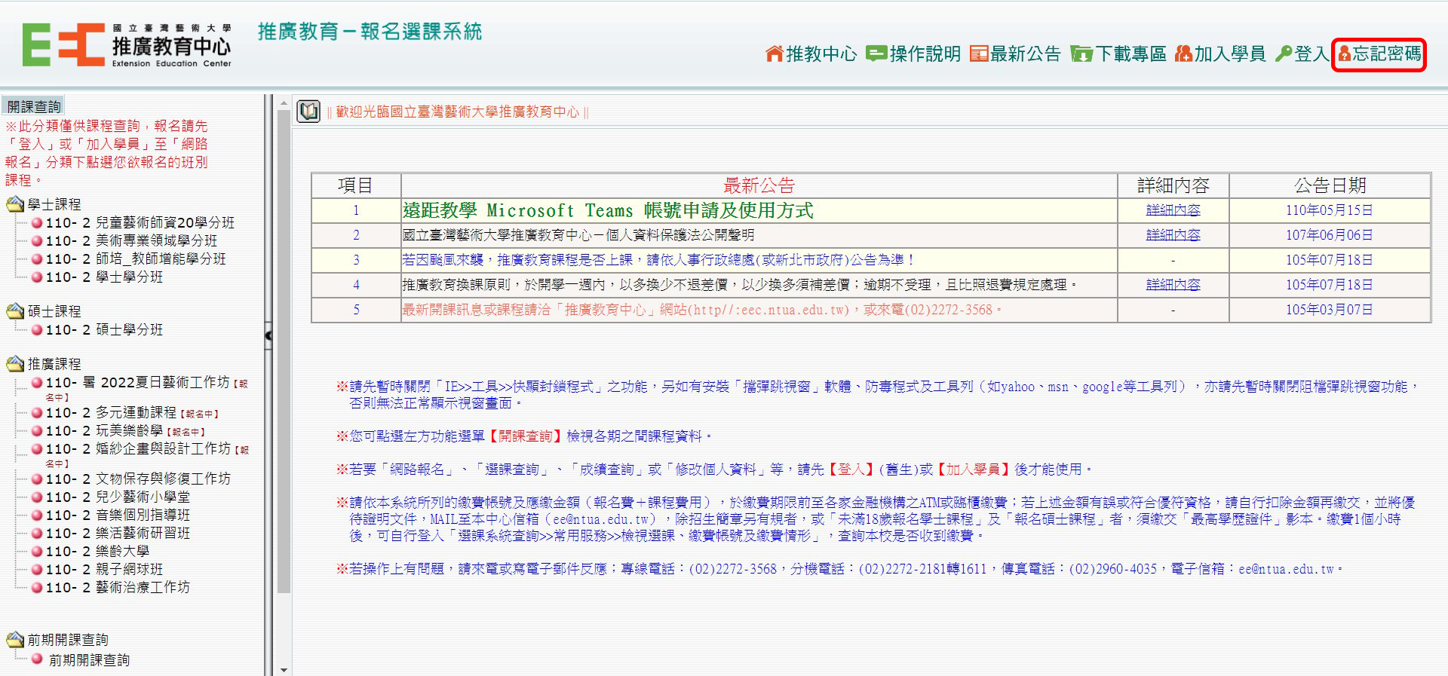Toggle the sidebar splitter collapse arrow
This screenshot has width=1448, height=676.
(x=268, y=335)
